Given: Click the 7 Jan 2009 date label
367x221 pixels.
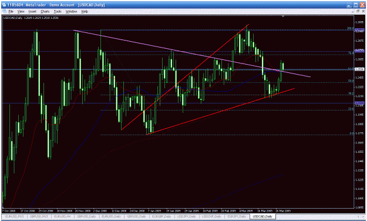Looking at the screenshot, I should coord(154,210).
